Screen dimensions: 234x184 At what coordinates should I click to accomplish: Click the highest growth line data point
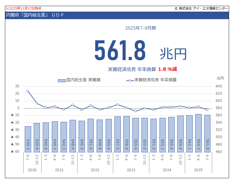(x=28, y=91)
